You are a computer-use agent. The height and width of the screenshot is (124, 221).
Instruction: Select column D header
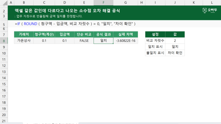64,3
